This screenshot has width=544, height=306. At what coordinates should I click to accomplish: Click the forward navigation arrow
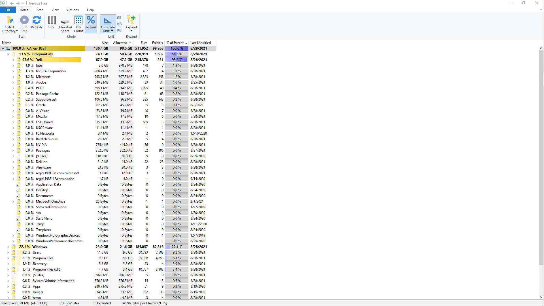point(18,3)
